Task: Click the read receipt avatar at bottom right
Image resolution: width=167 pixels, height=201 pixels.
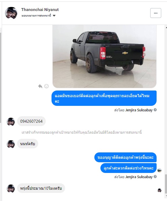Action: coord(159,190)
